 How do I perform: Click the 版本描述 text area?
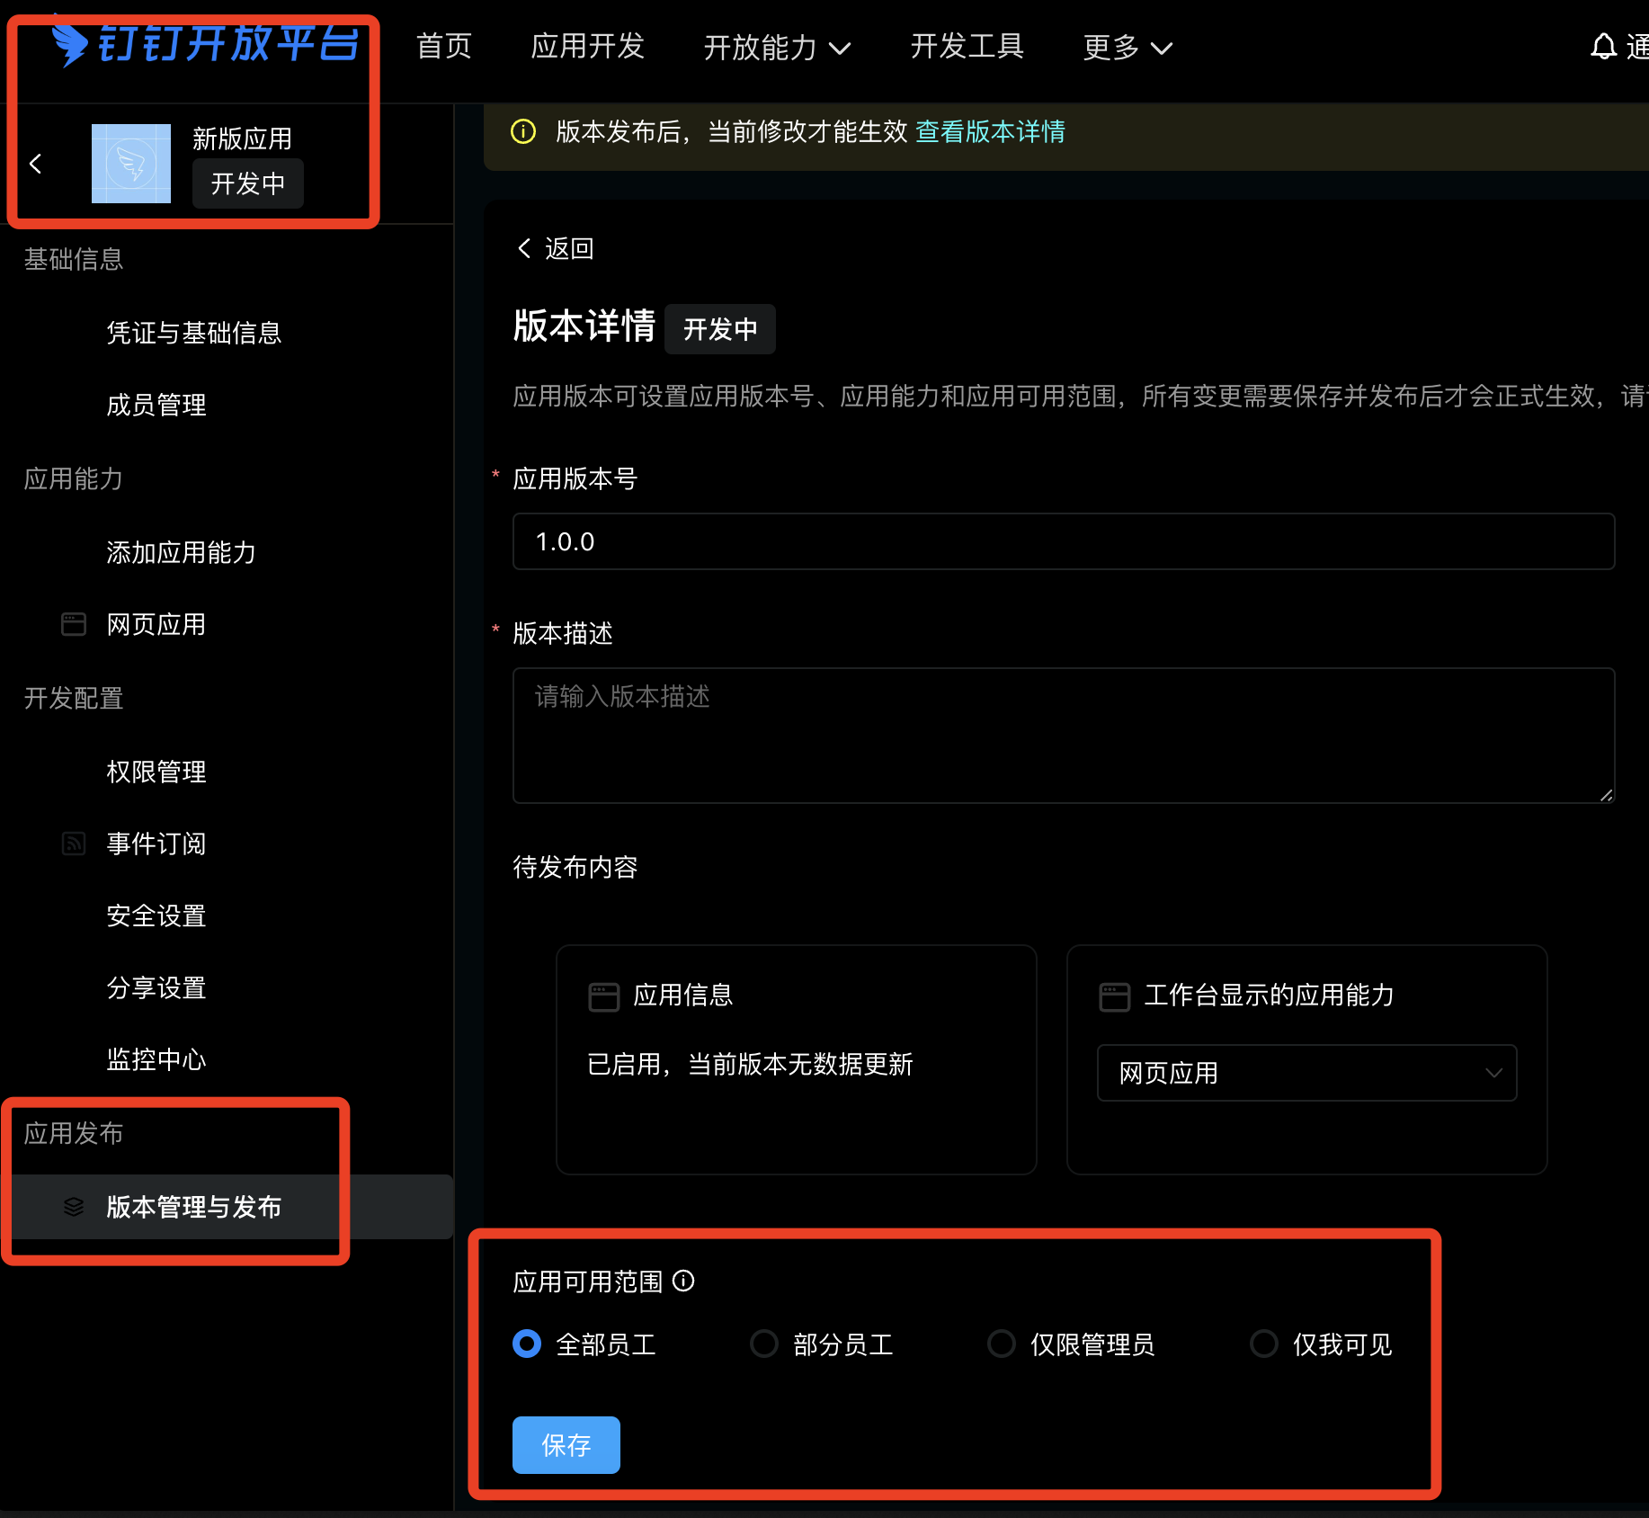tap(1064, 736)
